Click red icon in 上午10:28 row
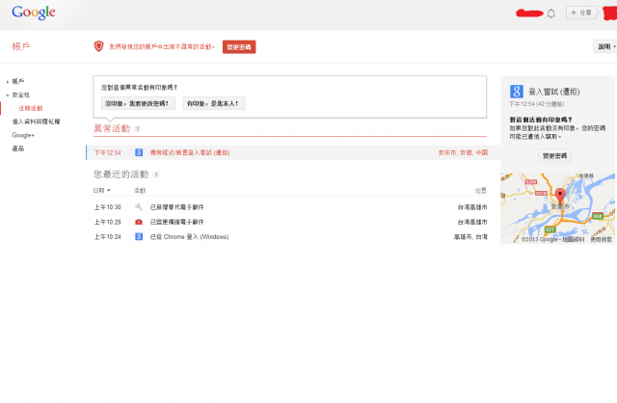Viewport: 617px width, 403px height. point(139,222)
